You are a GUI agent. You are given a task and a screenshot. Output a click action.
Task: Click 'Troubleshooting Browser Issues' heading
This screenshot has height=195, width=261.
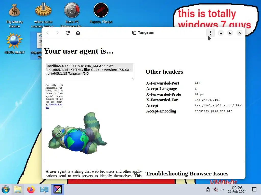click(187, 173)
